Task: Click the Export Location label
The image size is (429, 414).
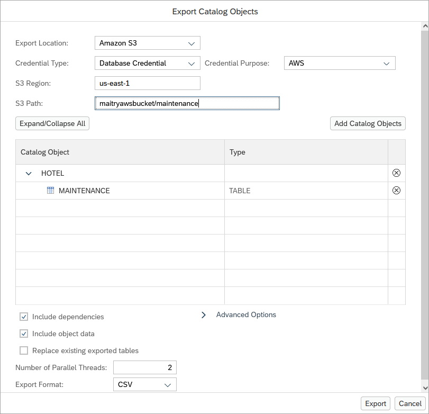Action: point(42,43)
